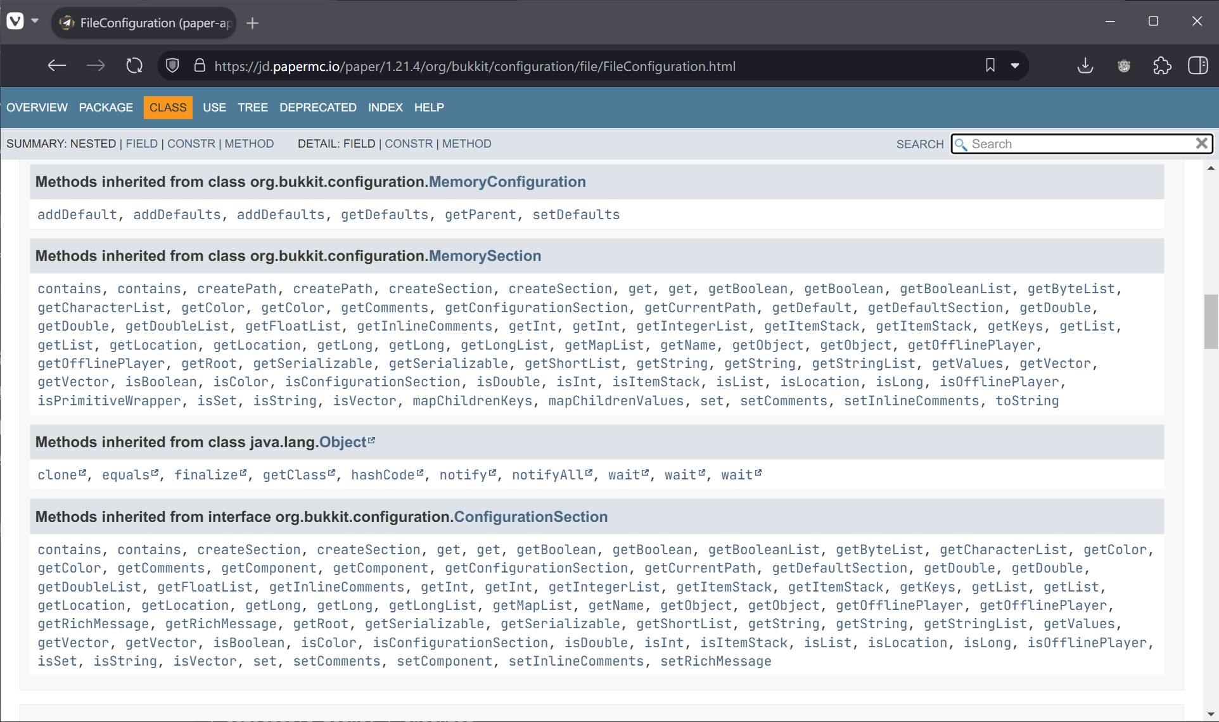The width and height of the screenshot is (1219, 722).
Task: Open the Vivaldi menu logo
Action: tap(15, 22)
